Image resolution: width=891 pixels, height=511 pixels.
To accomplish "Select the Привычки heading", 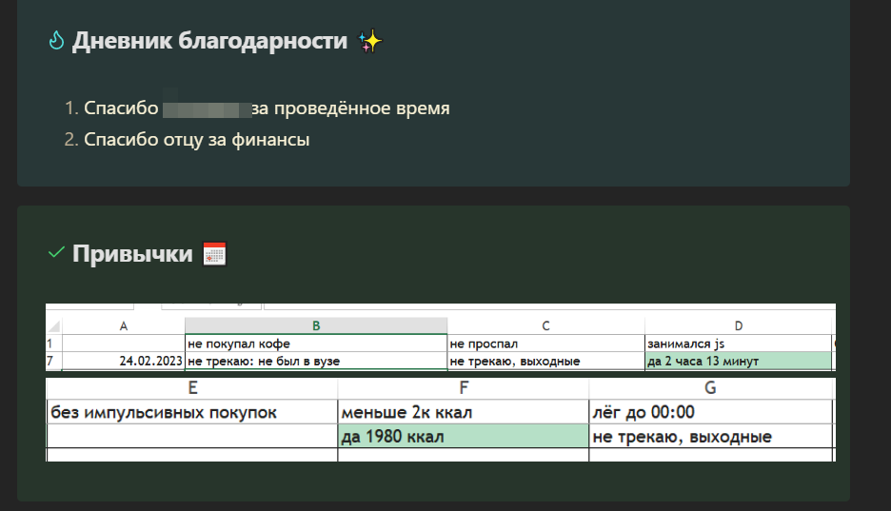I will pos(132,254).
